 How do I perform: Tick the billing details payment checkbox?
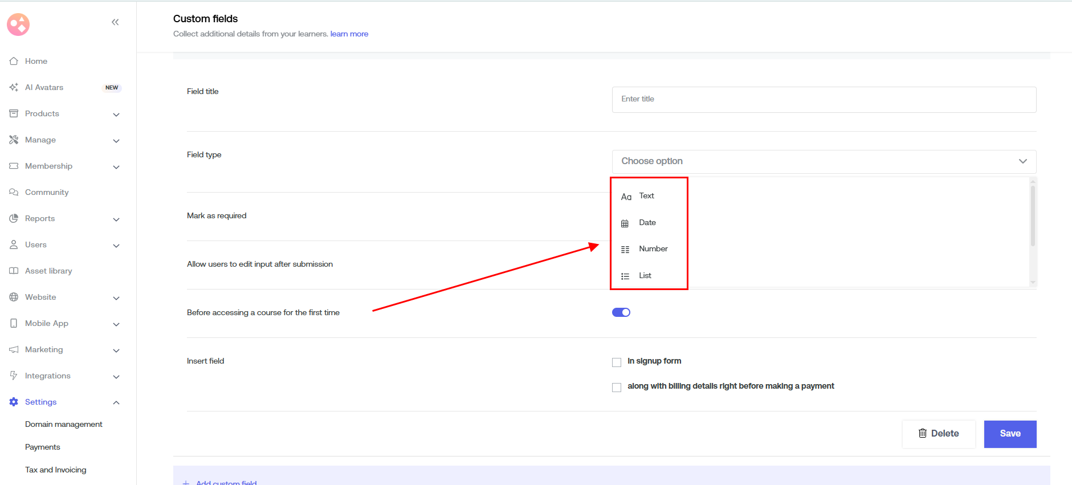coord(617,388)
